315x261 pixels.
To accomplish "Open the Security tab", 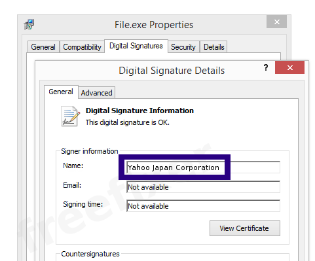I will [183, 47].
